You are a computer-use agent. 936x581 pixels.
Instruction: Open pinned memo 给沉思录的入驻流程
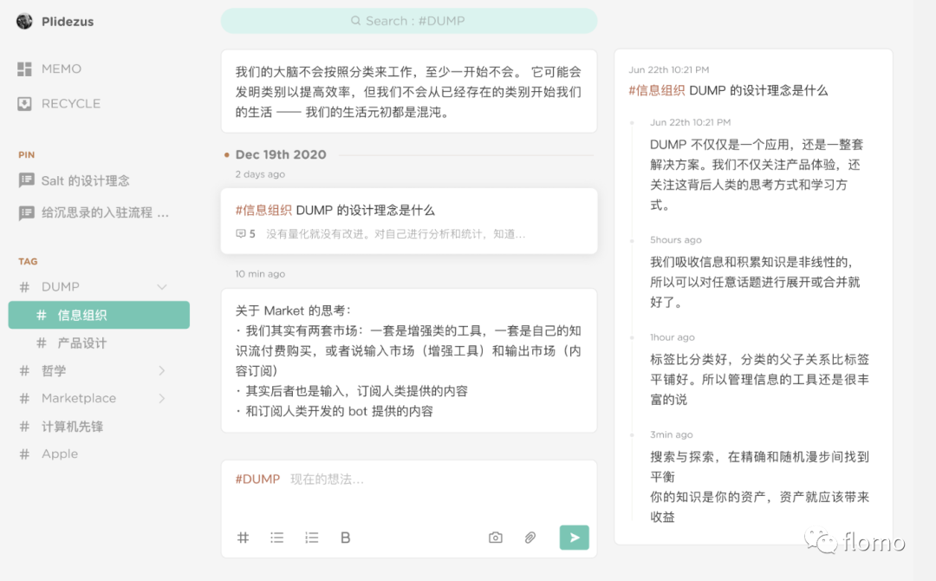click(105, 212)
